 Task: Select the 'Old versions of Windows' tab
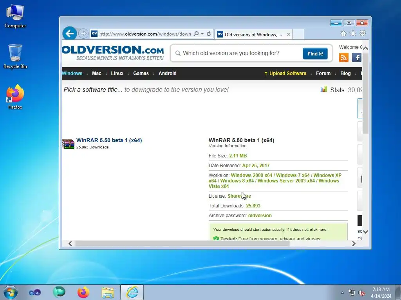pyautogui.click(x=253, y=34)
